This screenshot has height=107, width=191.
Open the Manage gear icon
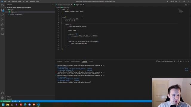click(x=2, y=98)
